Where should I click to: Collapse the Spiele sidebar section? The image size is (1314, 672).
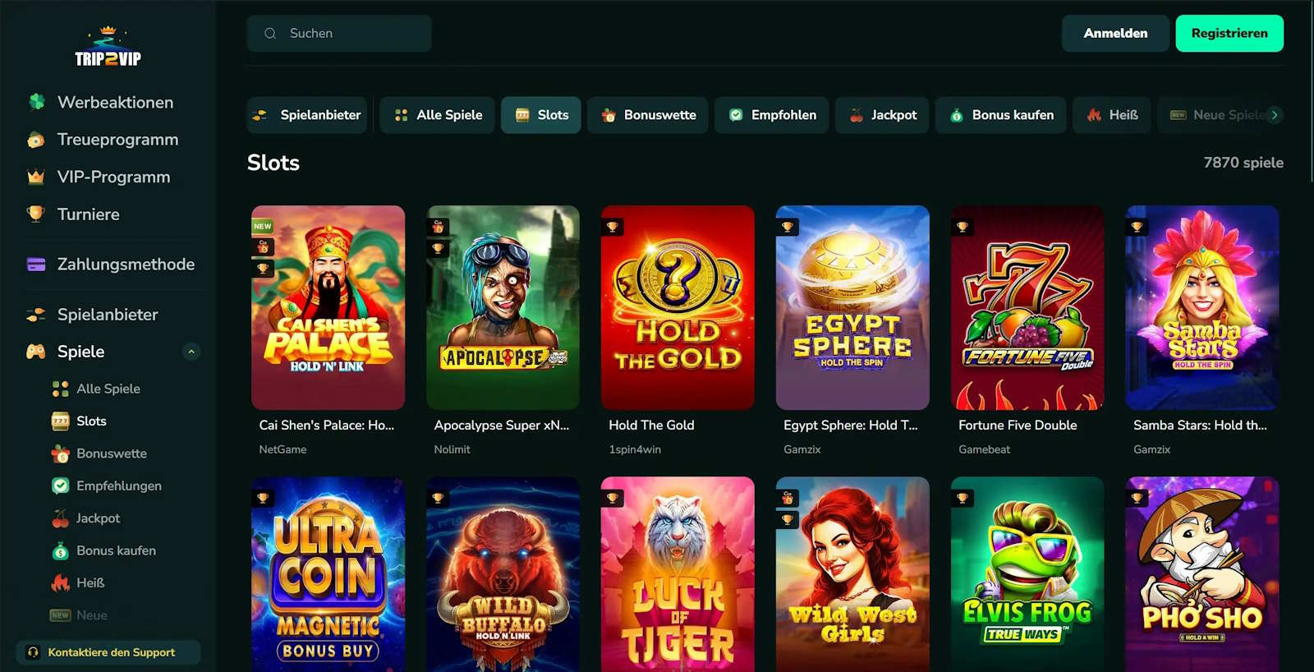pyautogui.click(x=191, y=352)
